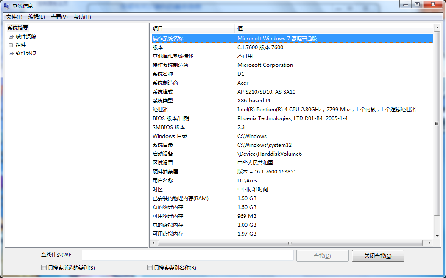Screen dimensions: 446x278
Task: Click the vertical scrollbar up arrow
Action: (x=437, y=28)
